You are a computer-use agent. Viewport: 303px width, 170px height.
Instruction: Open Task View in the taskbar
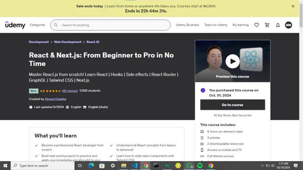point(80,166)
